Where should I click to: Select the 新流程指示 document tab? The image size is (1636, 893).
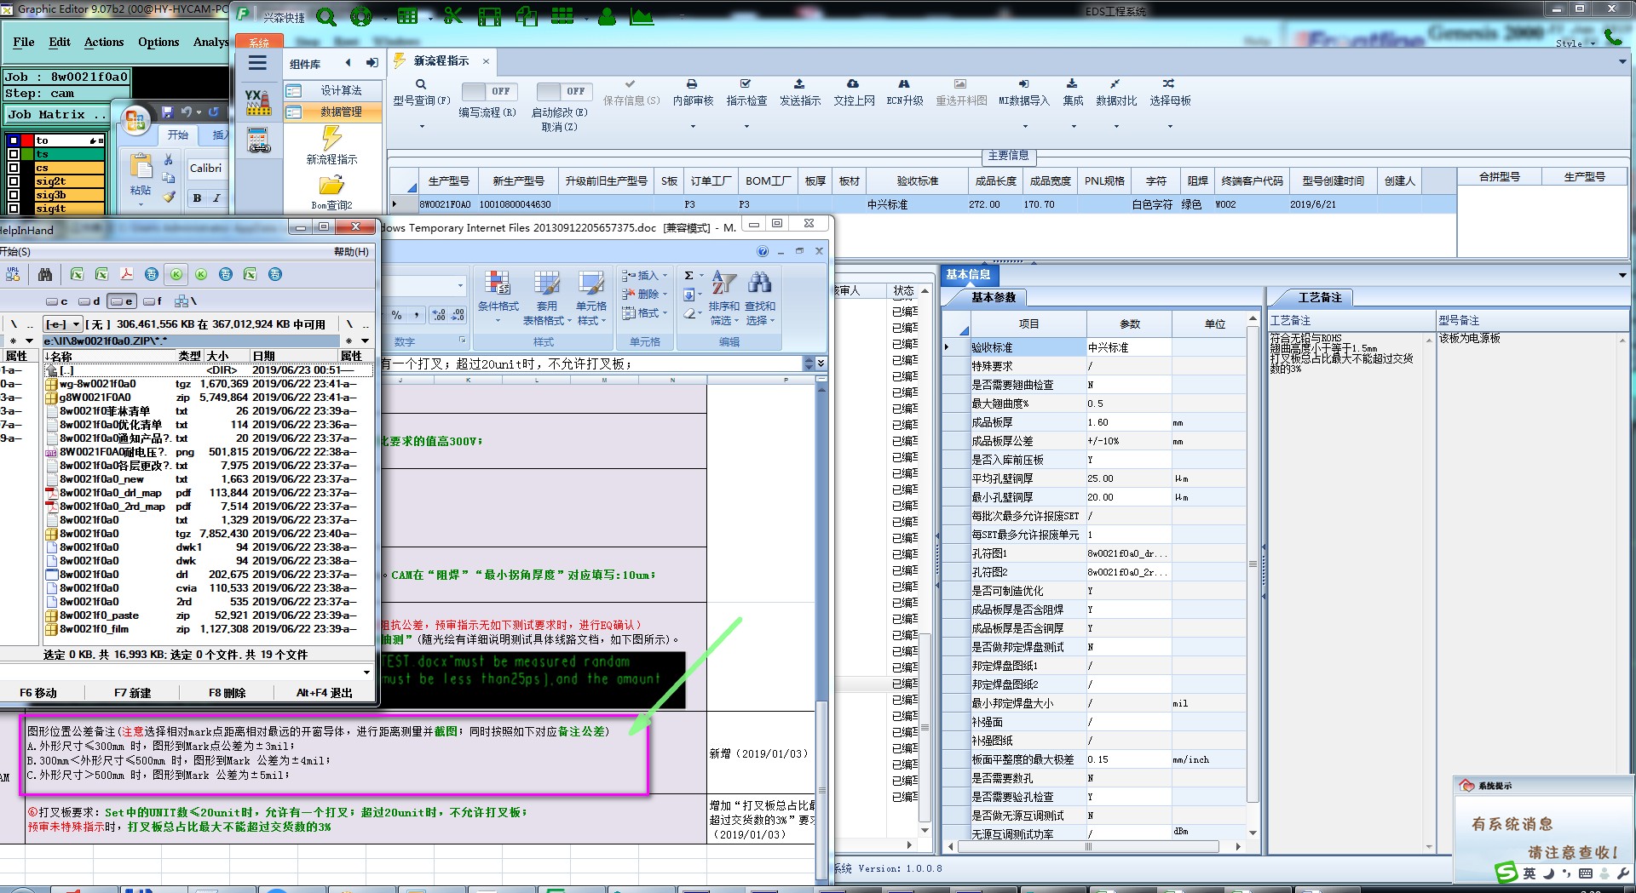click(441, 61)
